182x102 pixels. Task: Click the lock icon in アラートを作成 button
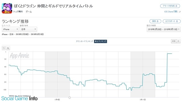[x=176, y=6]
